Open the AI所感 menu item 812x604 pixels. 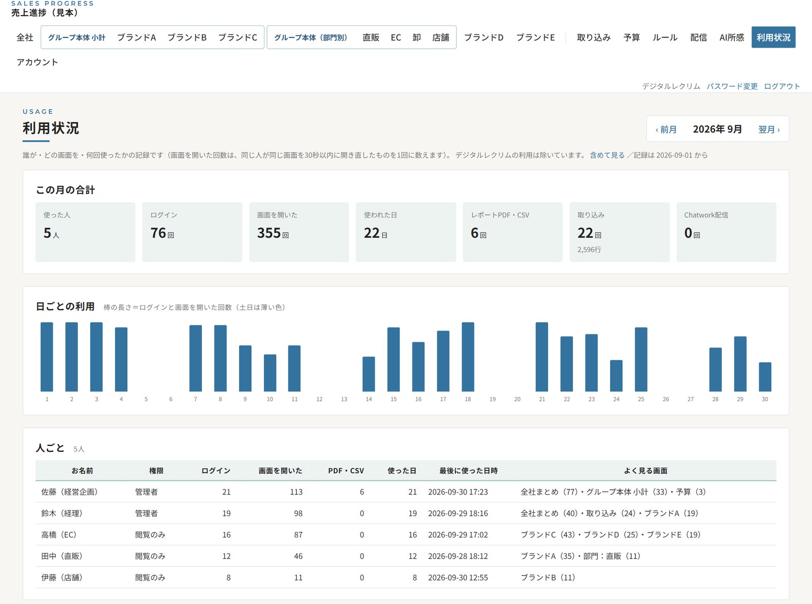tap(731, 37)
